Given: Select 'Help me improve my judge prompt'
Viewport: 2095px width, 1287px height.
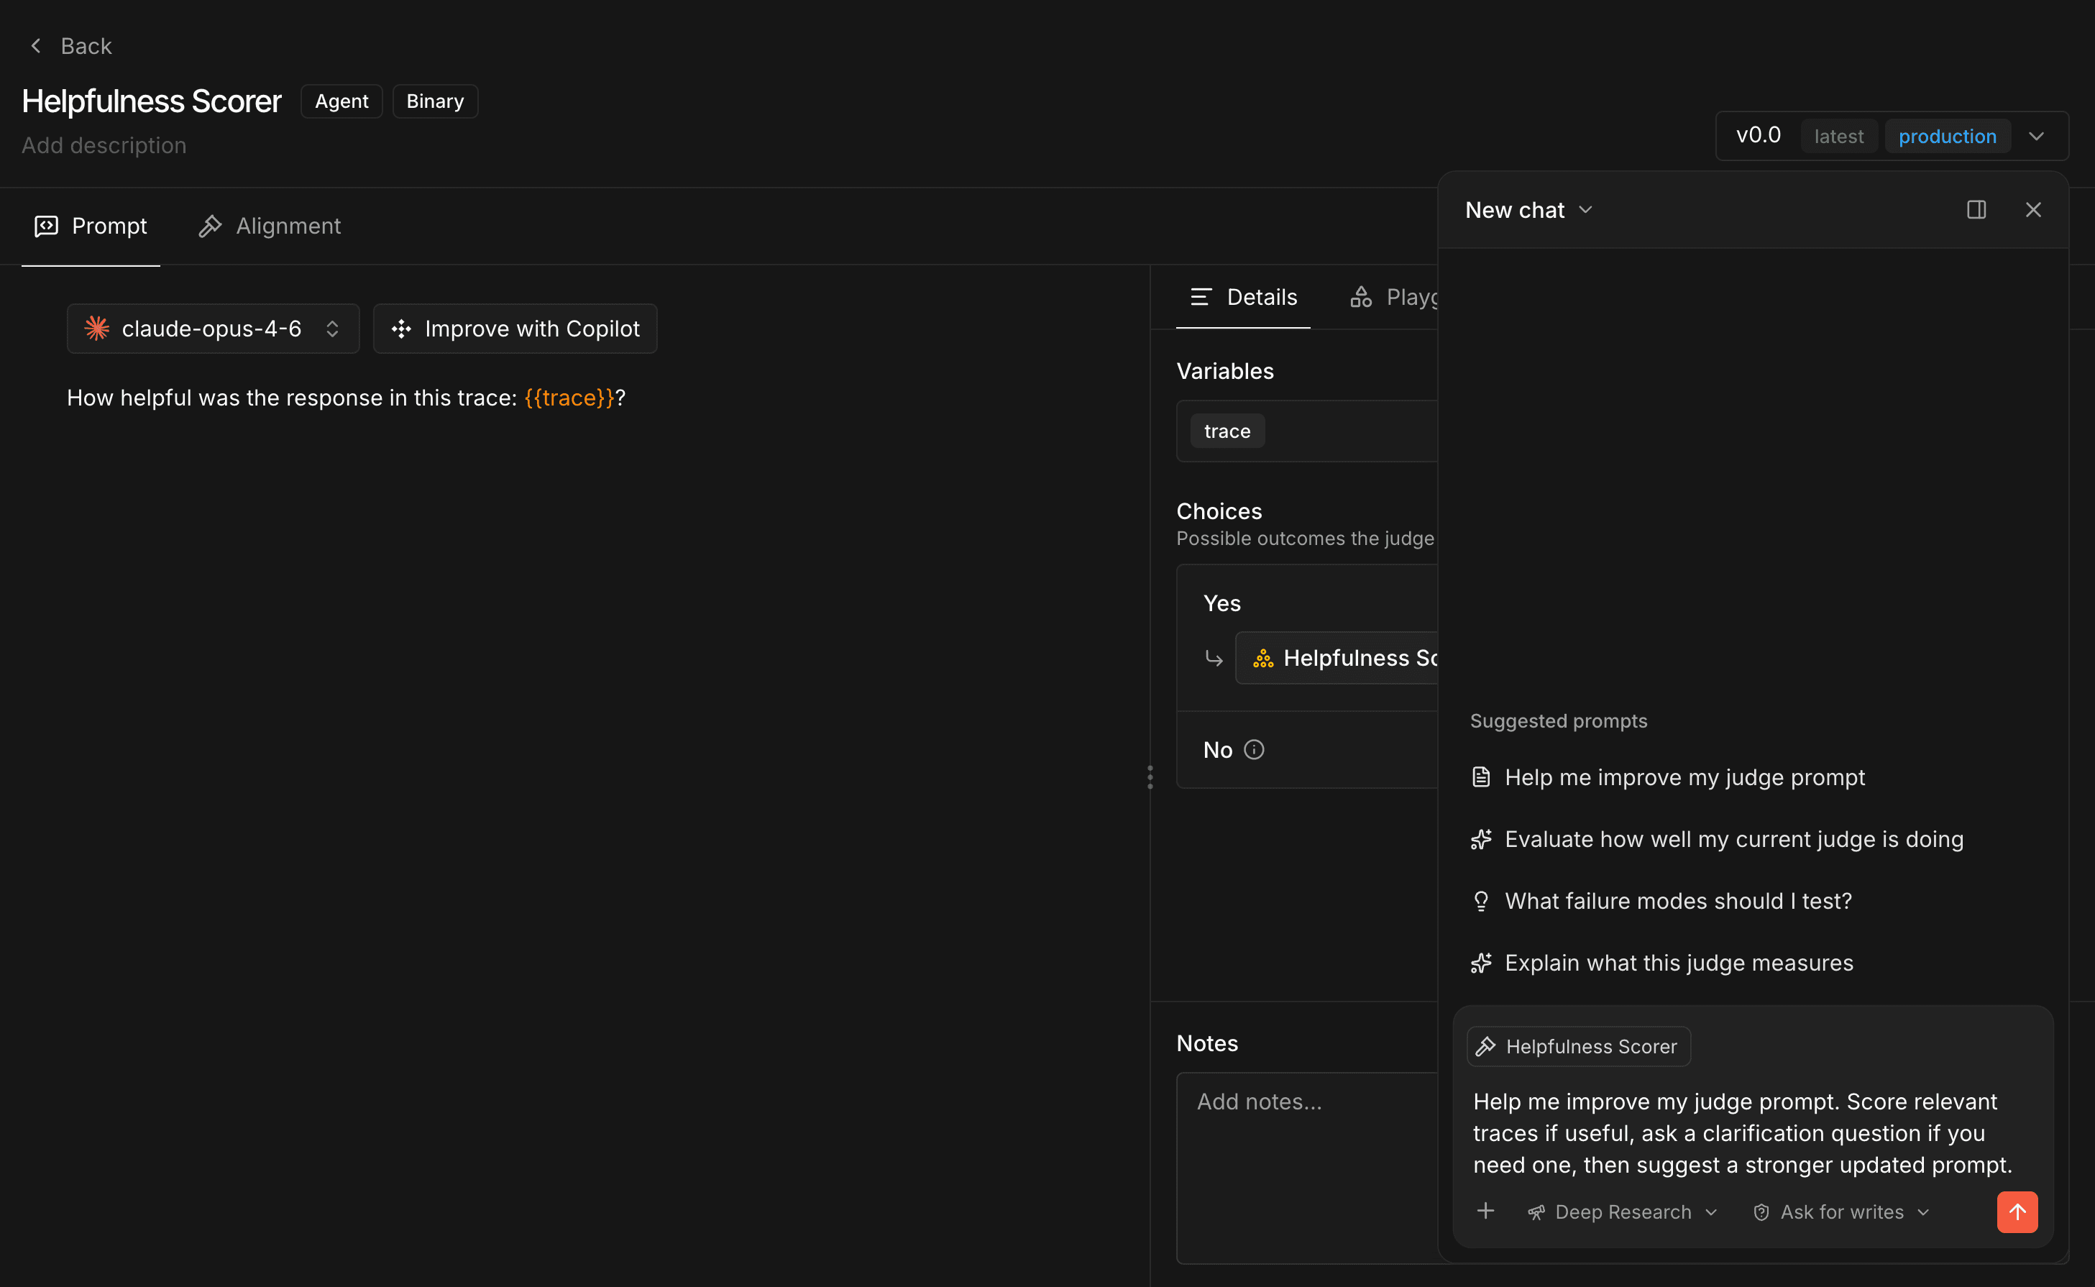Looking at the screenshot, I should [x=1668, y=777].
